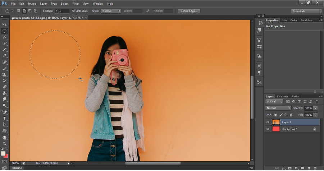Select the Horizontal Type tool
This screenshot has width=324, height=171.
pyautogui.click(x=4, y=119)
